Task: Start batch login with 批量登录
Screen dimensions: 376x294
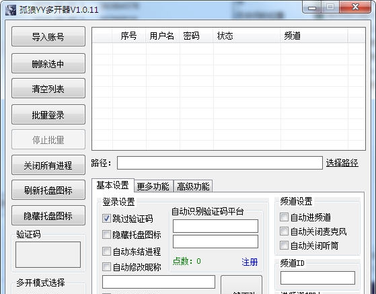Action: [48, 114]
